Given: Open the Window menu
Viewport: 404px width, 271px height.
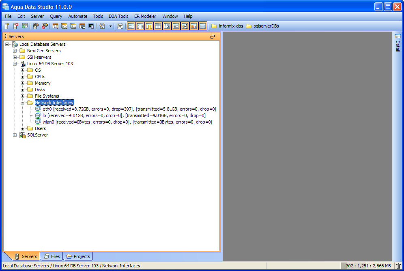Looking at the screenshot, I should pos(170,16).
